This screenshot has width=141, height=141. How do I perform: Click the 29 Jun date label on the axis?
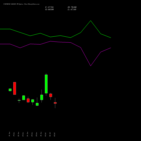pos(36,134)
